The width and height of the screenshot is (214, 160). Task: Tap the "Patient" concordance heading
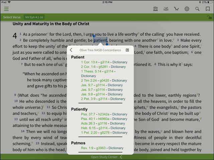point(78,57)
